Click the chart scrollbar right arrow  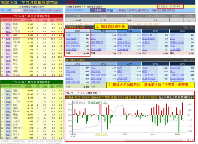coord(183,140)
